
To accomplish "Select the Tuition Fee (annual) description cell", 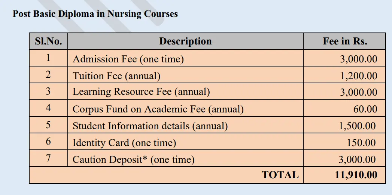I will tap(116, 76).
